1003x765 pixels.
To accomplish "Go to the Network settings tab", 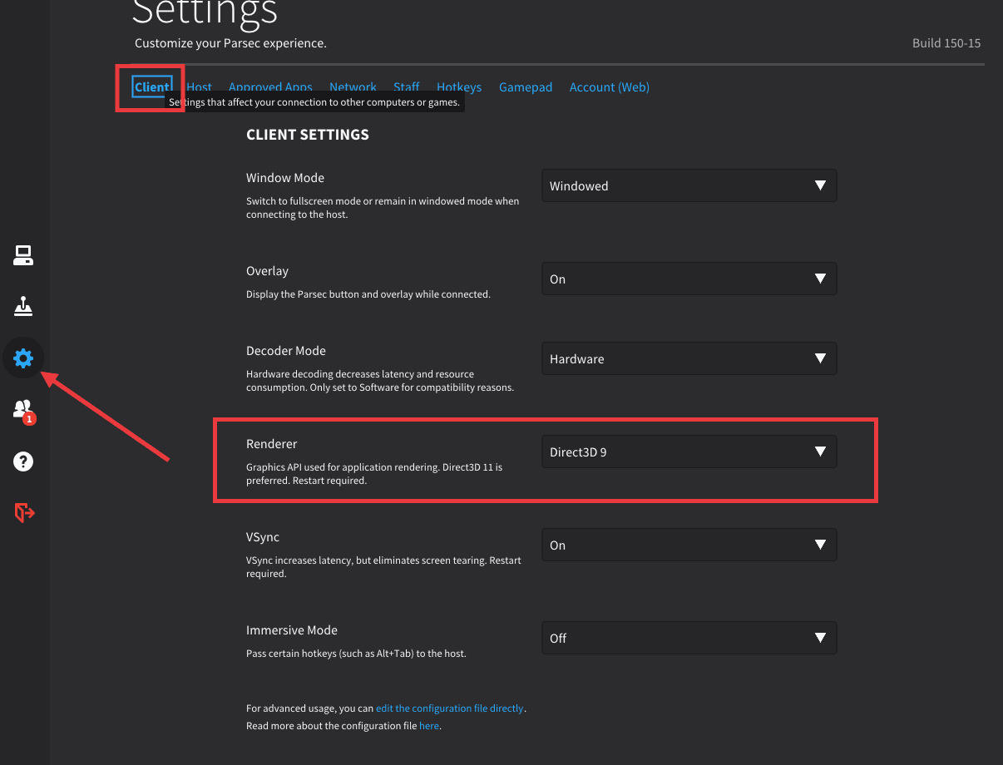I will (353, 87).
